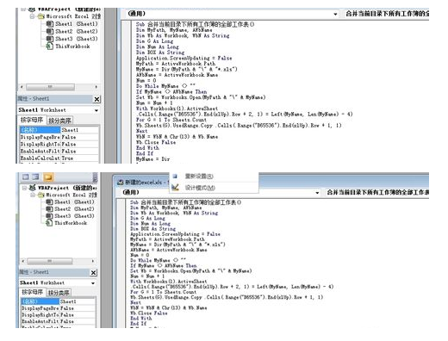This screenshot has width=448, height=341.
Task: Click VBAProject icon in lower project tree
Action: coord(33,188)
